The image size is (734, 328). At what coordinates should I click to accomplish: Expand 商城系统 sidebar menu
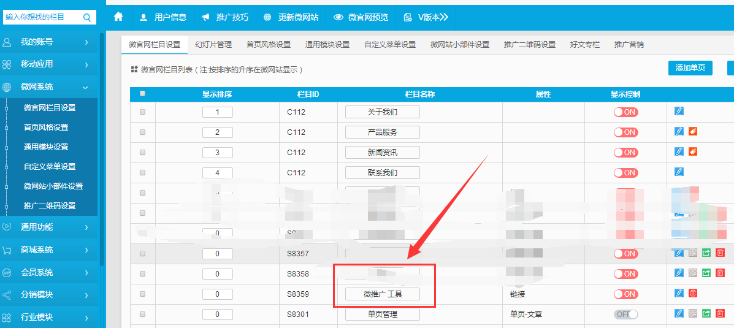(49, 250)
